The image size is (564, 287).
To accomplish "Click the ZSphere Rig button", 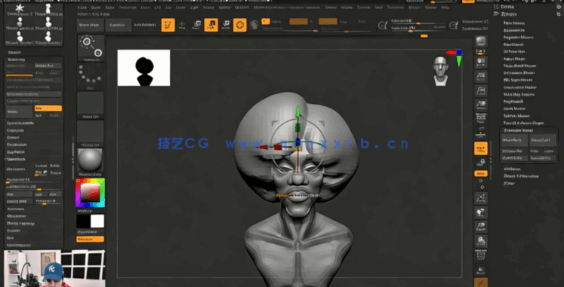I will [x=514, y=158].
